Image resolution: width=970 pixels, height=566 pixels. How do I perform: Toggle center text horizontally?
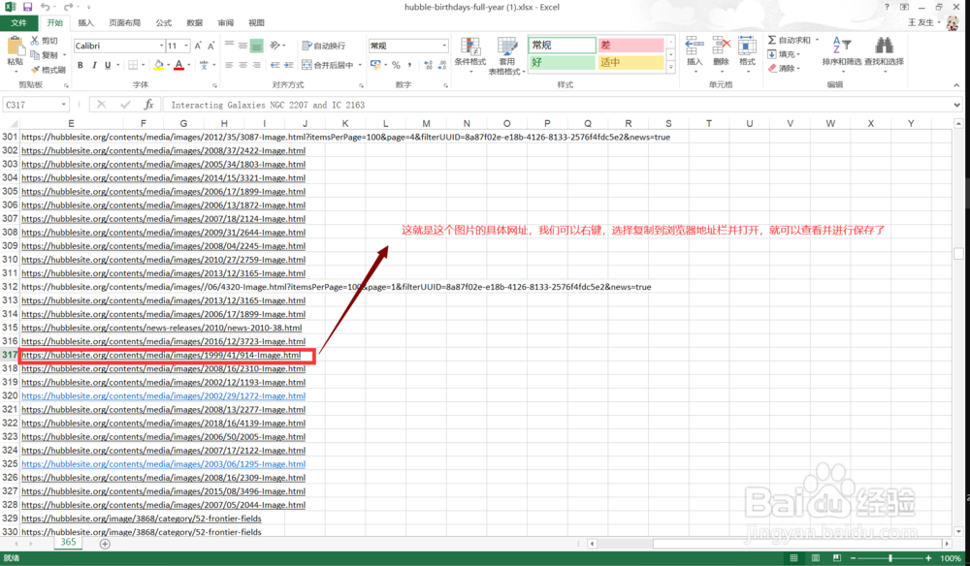point(242,65)
